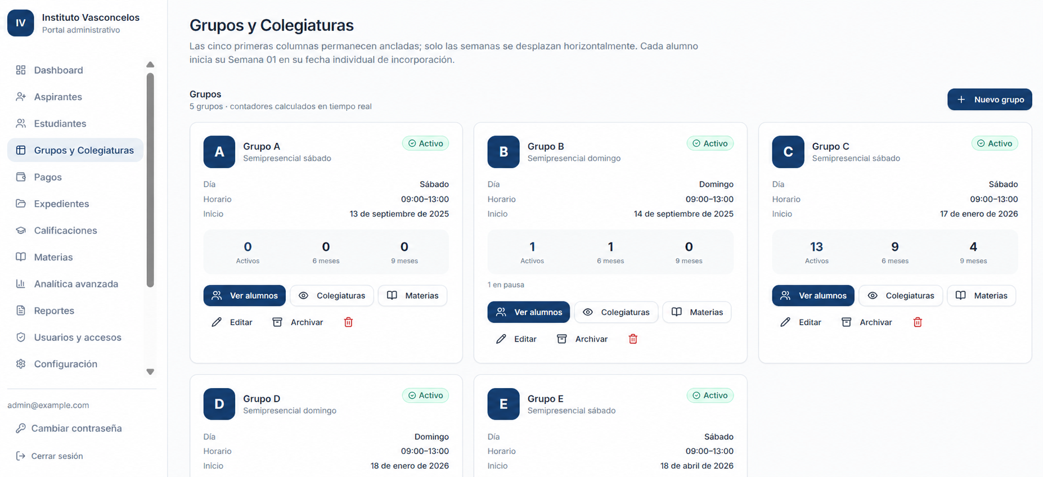Select Grupos y Colegiaturas in sidebar
The height and width of the screenshot is (477, 1043).
tap(75, 150)
